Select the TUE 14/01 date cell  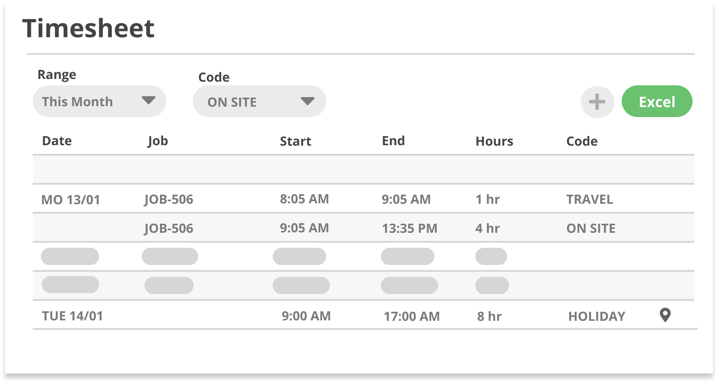coord(72,316)
